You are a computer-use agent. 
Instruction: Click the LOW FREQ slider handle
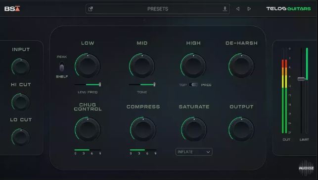coord(100,84)
